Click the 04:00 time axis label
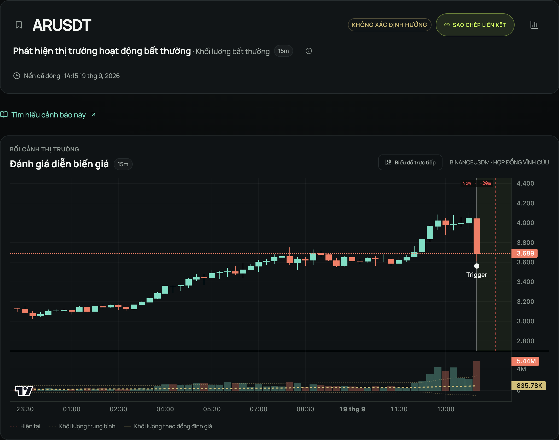The width and height of the screenshot is (559, 440). [165, 409]
